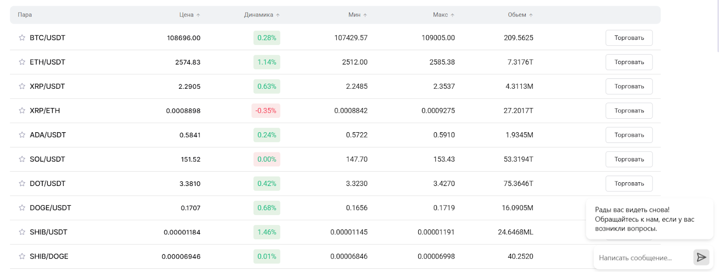The width and height of the screenshot is (719, 272).
Task: Click the 0.00% change badge for SOL
Action: [x=266, y=159]
